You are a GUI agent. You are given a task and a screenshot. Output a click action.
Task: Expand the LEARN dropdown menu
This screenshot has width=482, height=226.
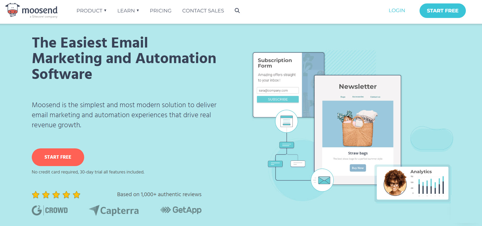[128, 11]
